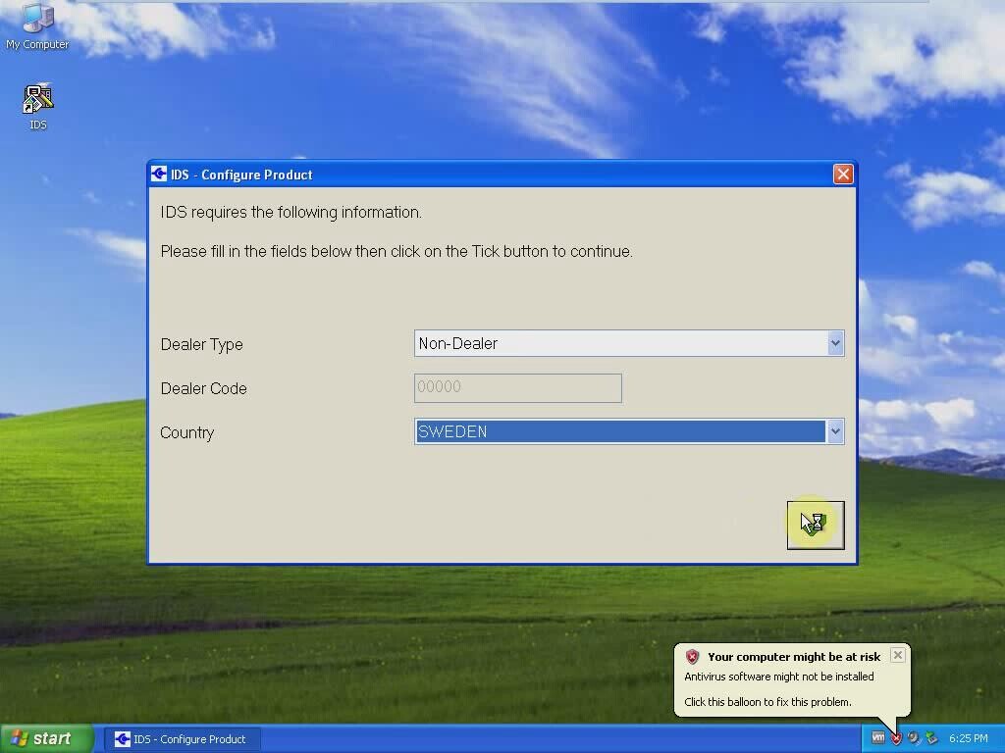
Task: Dismiss the antivirus warning balloon
Action: point(897,655)
